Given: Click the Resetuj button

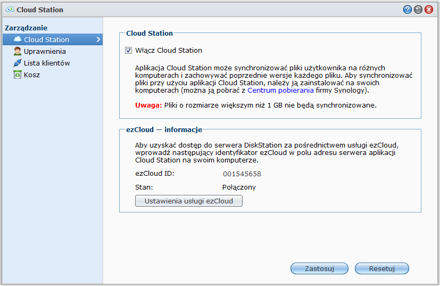Looking at the screenshot, I should tap(381, 268).
